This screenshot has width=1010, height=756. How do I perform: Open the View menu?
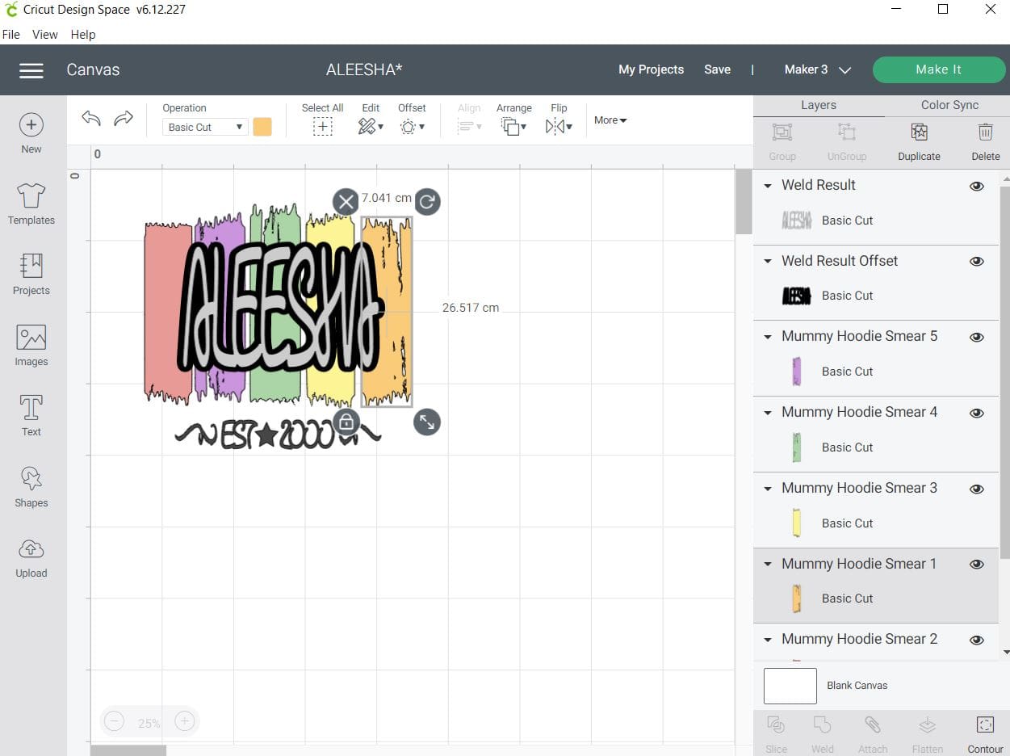[45, 35]
